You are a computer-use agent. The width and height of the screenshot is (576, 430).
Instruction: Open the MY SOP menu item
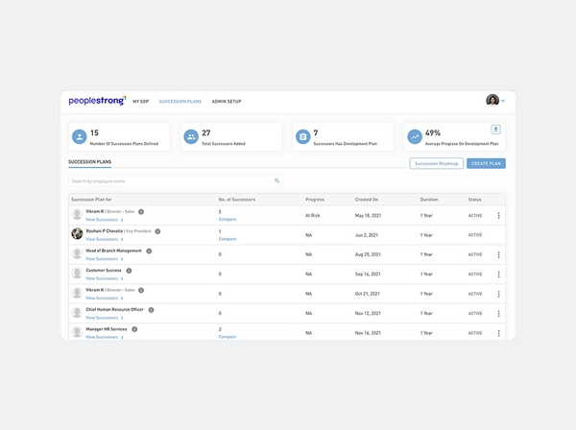click(x=141, y=101)
